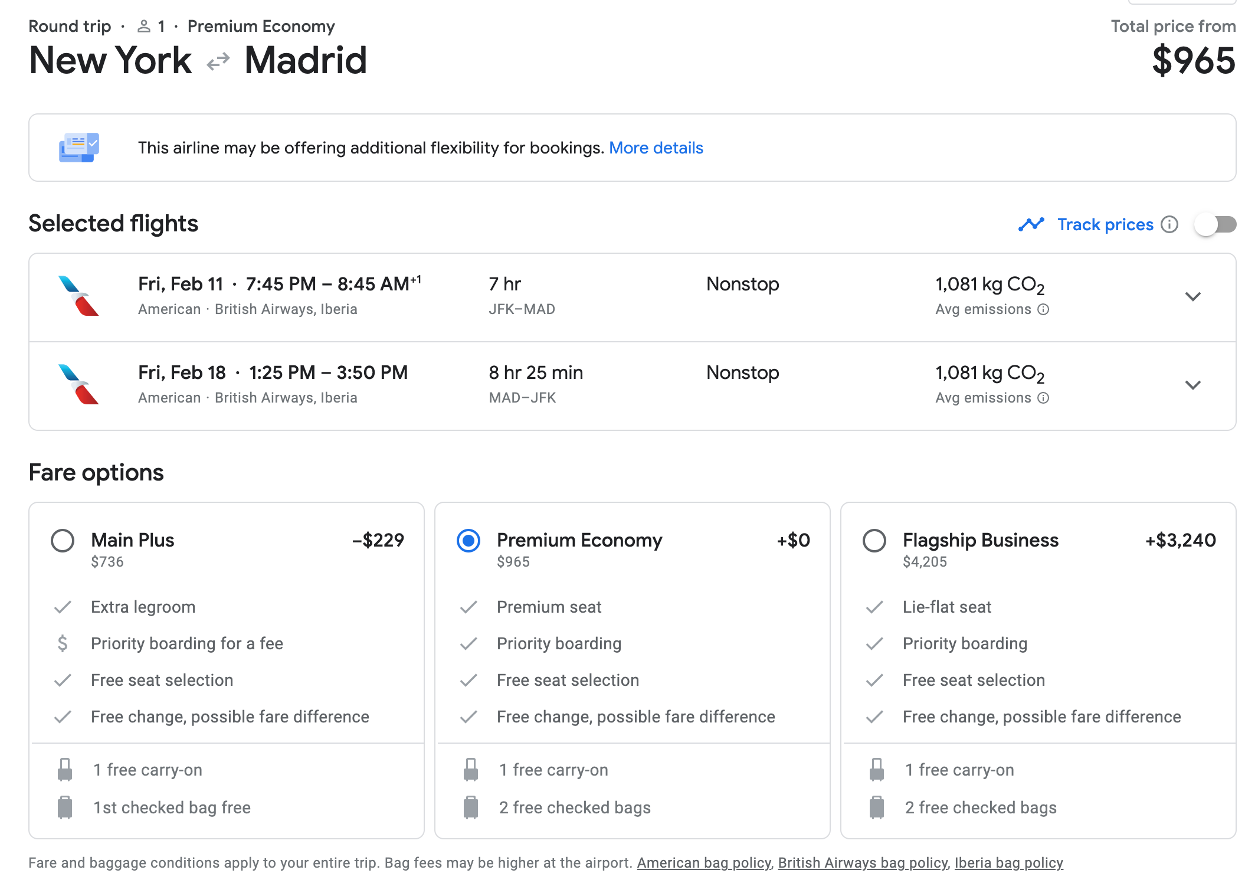Image resolution: width=1245 pixels, height=896 pixels.
Task: Click the Track prices info icon
Action: (x=1169, y=224)
